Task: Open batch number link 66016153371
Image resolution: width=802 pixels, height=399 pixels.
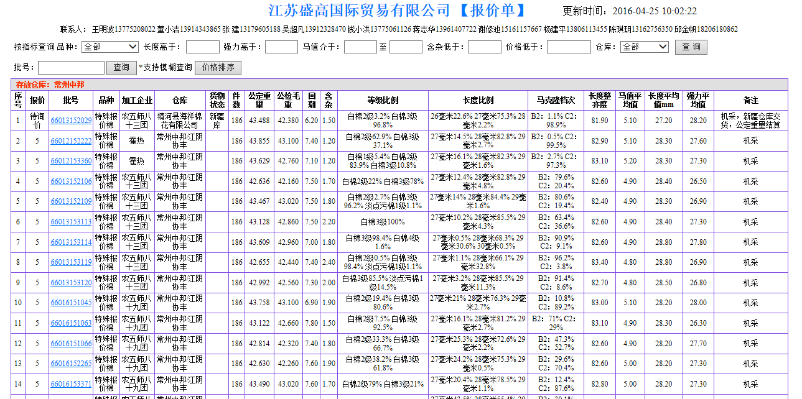Action: click(x=71, y=385)
